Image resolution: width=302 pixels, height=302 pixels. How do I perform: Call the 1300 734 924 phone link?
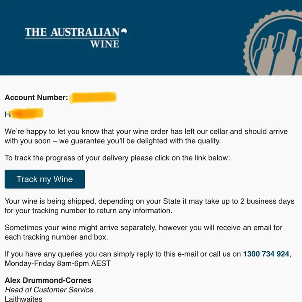tap(266, 254)
